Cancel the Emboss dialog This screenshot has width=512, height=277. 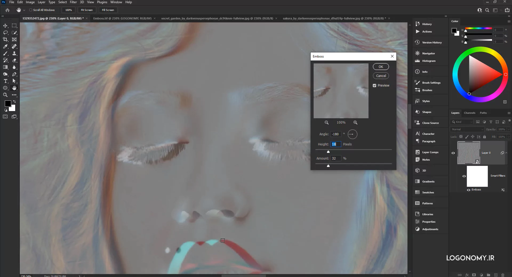tap(381, 76)
